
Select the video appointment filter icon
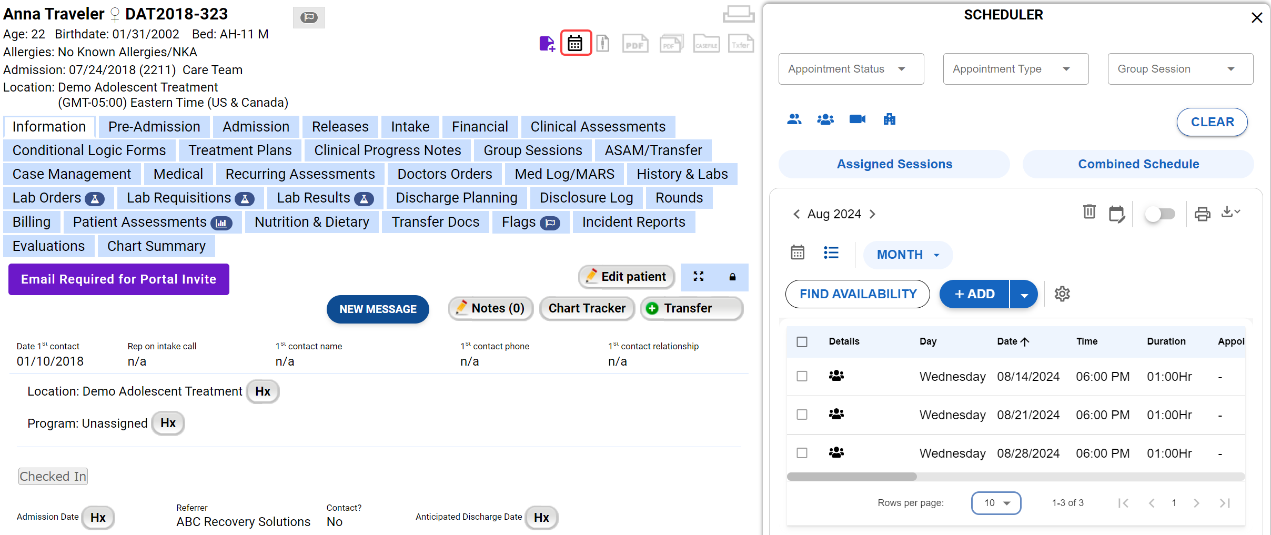pos(857,119)
